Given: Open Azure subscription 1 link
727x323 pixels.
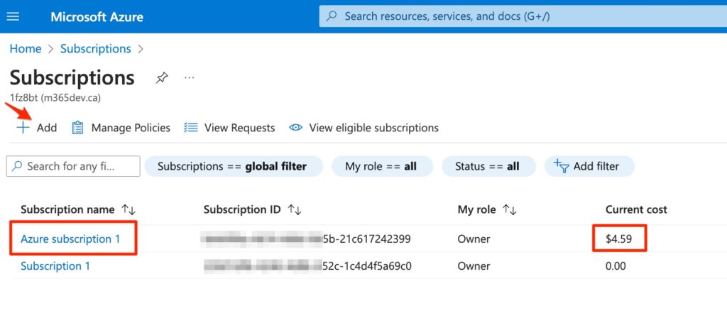Looking at the screenshot, I should point(70,239).
